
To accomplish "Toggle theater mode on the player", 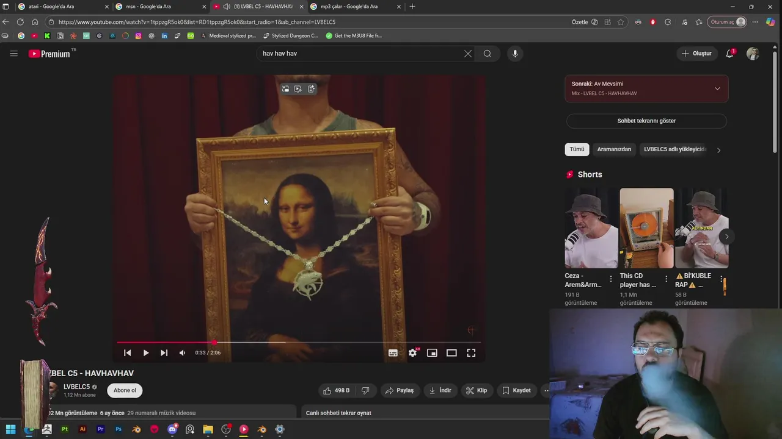I will click(451, 353).
